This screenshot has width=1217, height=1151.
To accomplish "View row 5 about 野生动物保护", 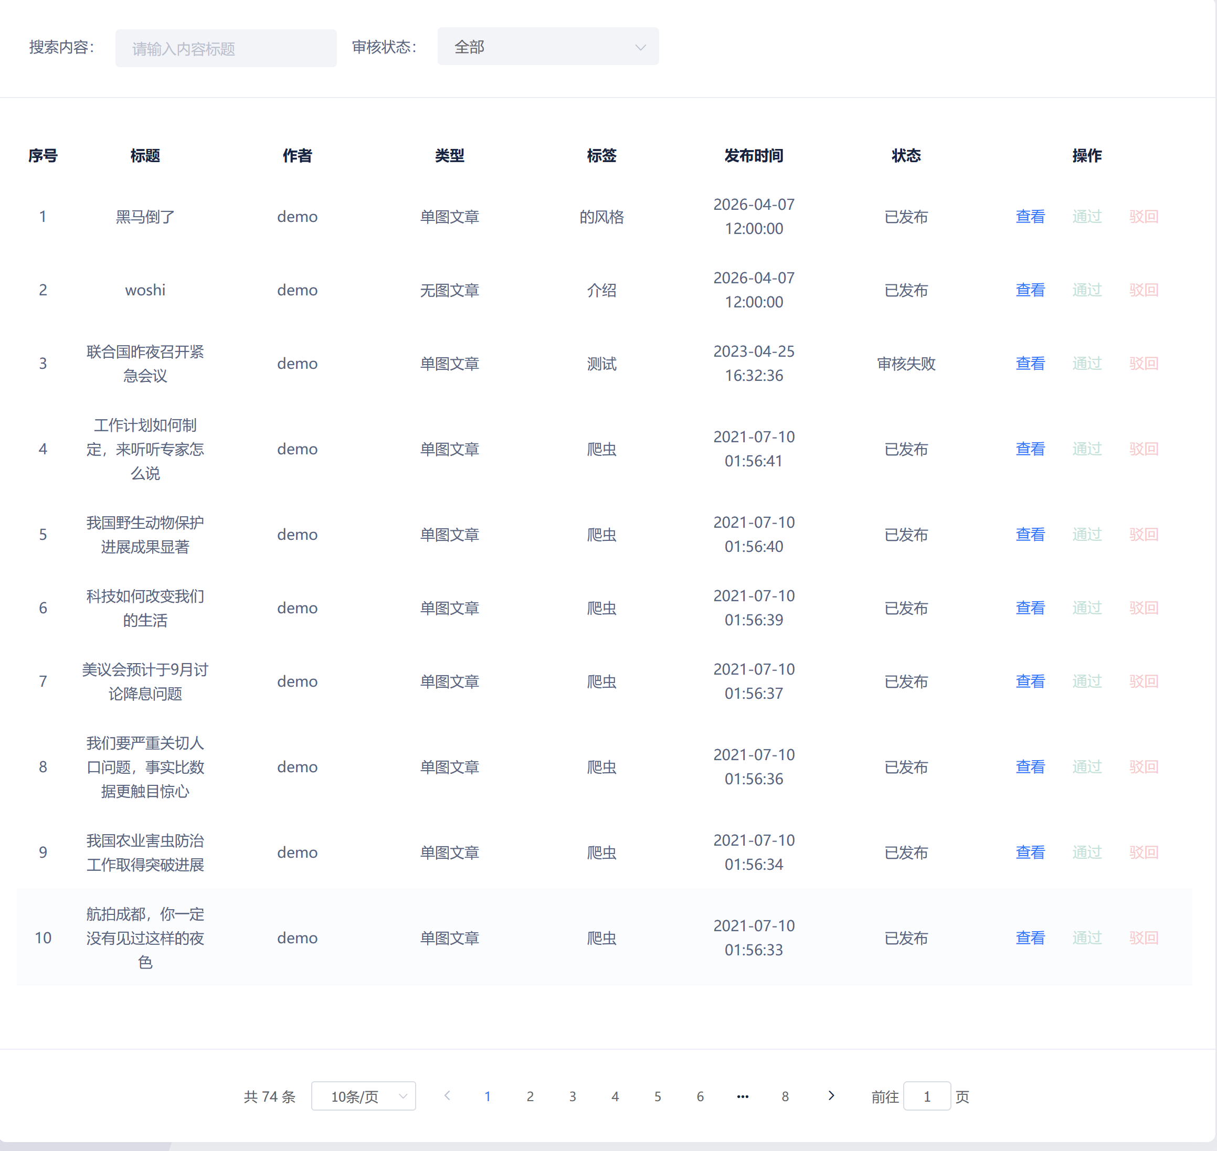I will pos(1030,535).
